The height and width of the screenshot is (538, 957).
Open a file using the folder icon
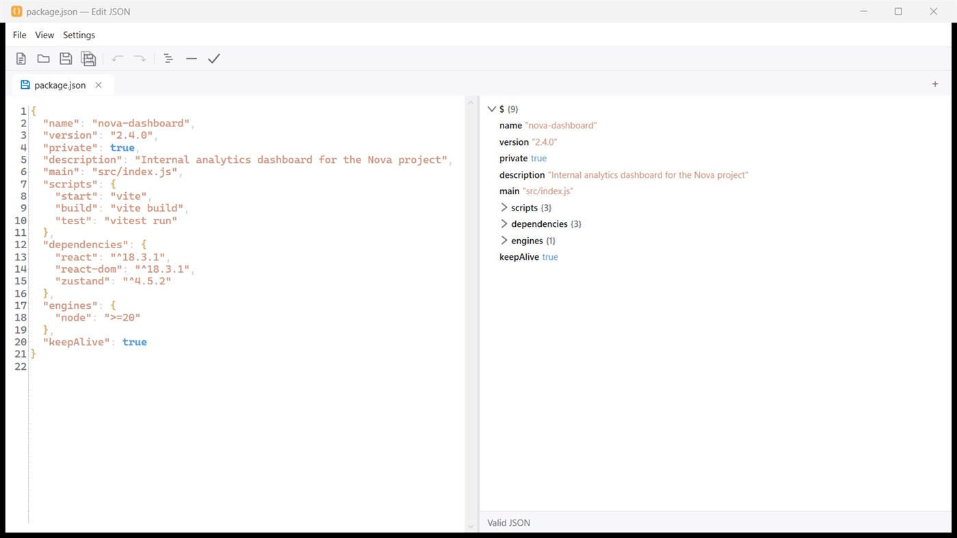[43, 59]
